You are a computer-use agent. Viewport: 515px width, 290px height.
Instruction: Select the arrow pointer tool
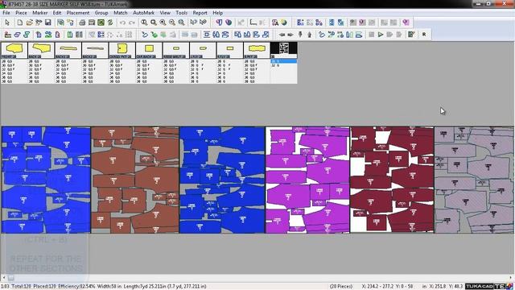7,23
